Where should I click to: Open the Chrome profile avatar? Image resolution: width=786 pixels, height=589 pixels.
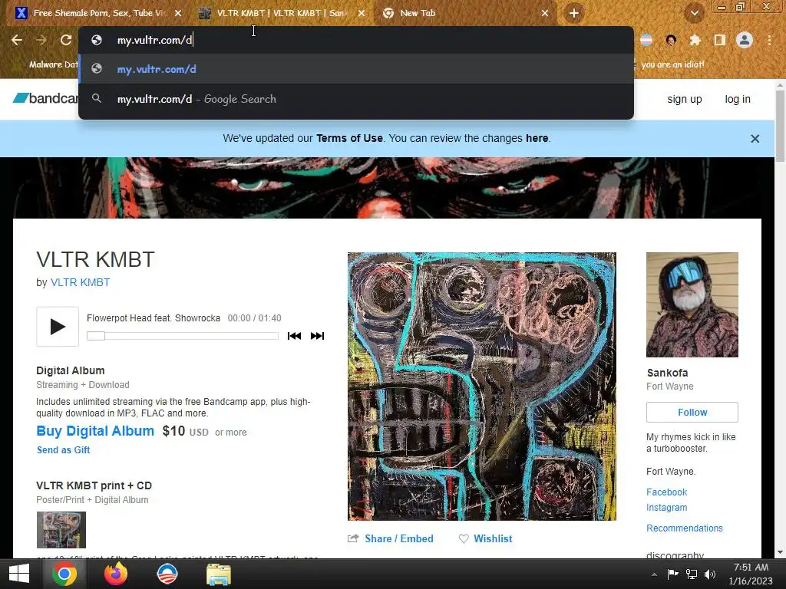(x=745, y=40)
